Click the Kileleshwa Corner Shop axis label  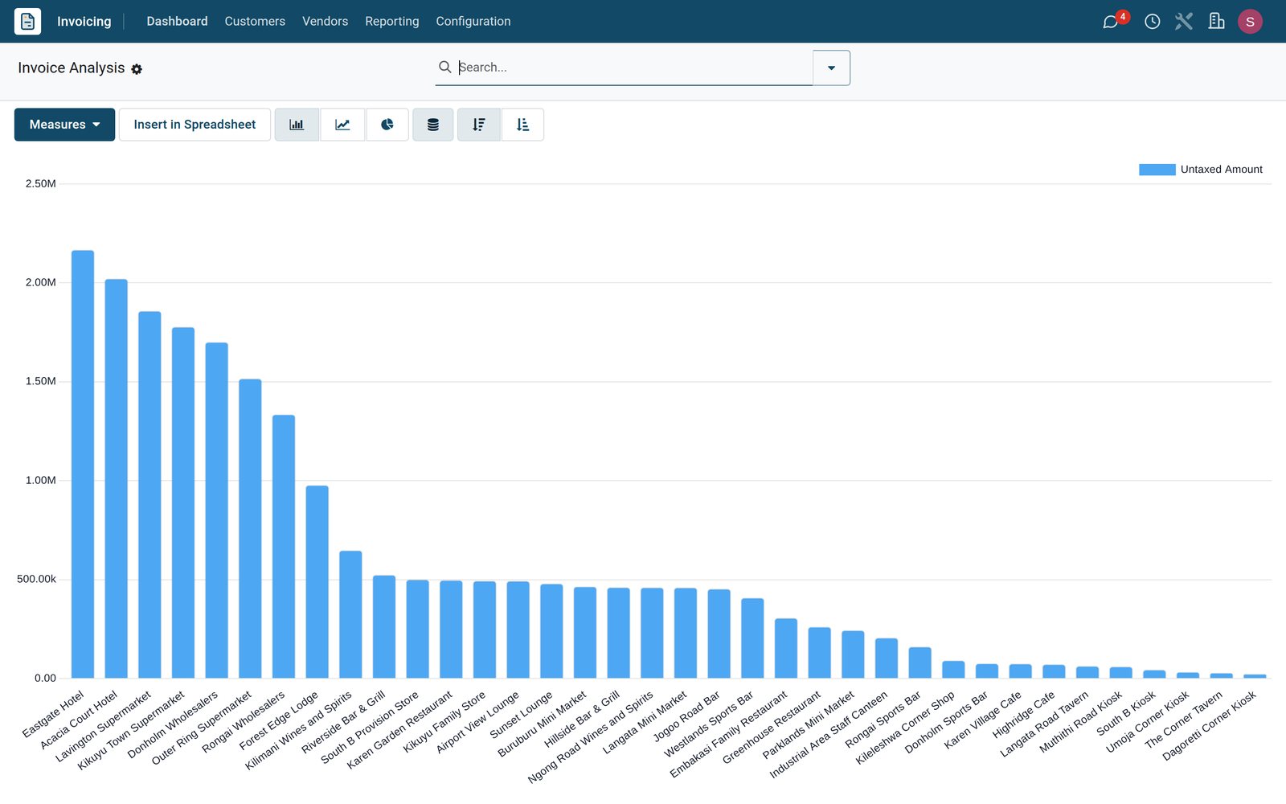[905, 727]
